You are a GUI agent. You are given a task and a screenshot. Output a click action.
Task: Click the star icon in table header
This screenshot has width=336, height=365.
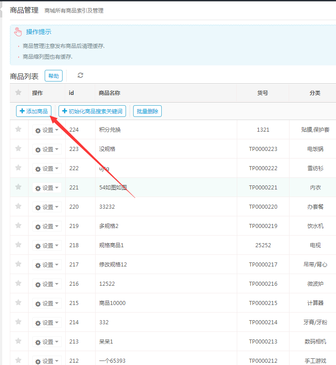(x=18, y=93)
